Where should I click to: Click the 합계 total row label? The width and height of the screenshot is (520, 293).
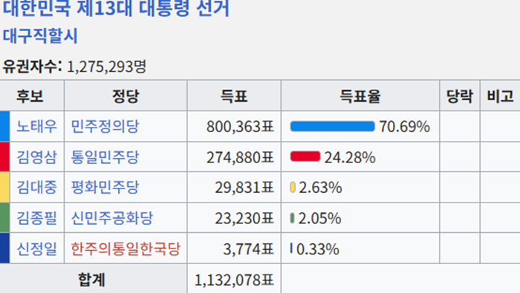tap(91, 280)
